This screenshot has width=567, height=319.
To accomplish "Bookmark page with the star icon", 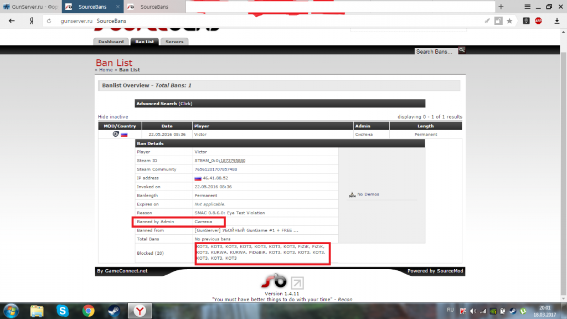I will 509,21.
